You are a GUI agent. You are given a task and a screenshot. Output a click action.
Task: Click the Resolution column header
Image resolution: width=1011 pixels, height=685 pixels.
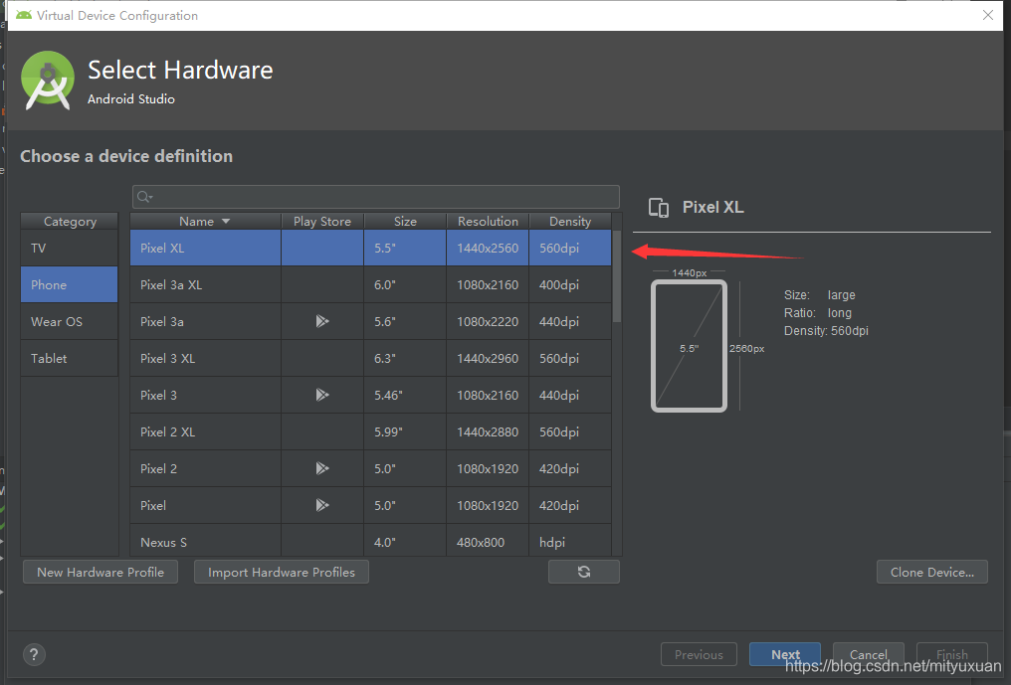(488, 221)
